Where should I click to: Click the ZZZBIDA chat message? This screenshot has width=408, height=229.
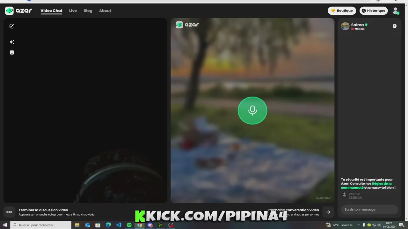(355, 198)
